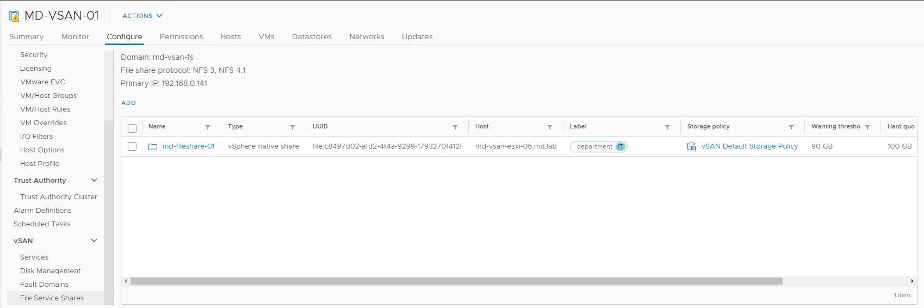Tick the select-all checkbox in table header
This screenshot has width=924, height=308.
[x=132, y=128]
